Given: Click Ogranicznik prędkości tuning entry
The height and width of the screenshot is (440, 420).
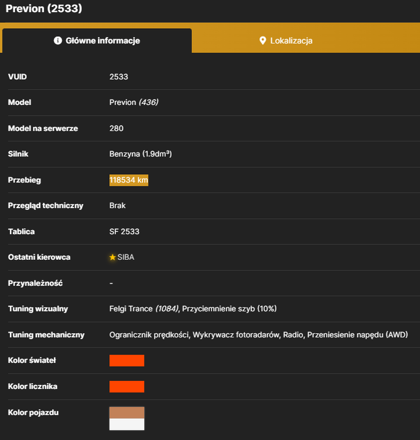Looking at the screenshot, I should 149,335.
